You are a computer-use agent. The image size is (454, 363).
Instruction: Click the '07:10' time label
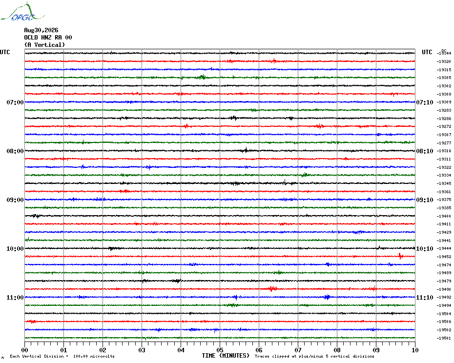[x=425, y=102]
